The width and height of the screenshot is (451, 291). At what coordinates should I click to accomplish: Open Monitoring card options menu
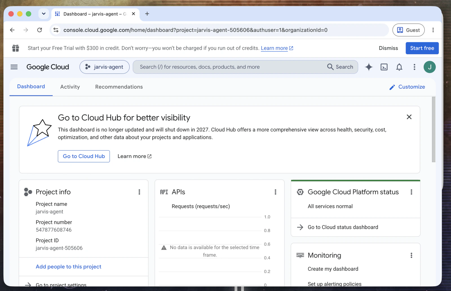click(x=411, y=255)
